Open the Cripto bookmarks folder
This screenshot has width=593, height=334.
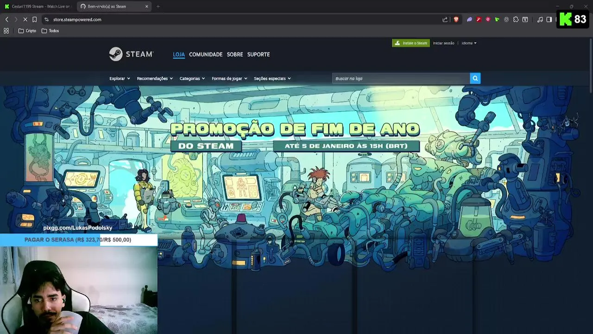tap(27, 31)
